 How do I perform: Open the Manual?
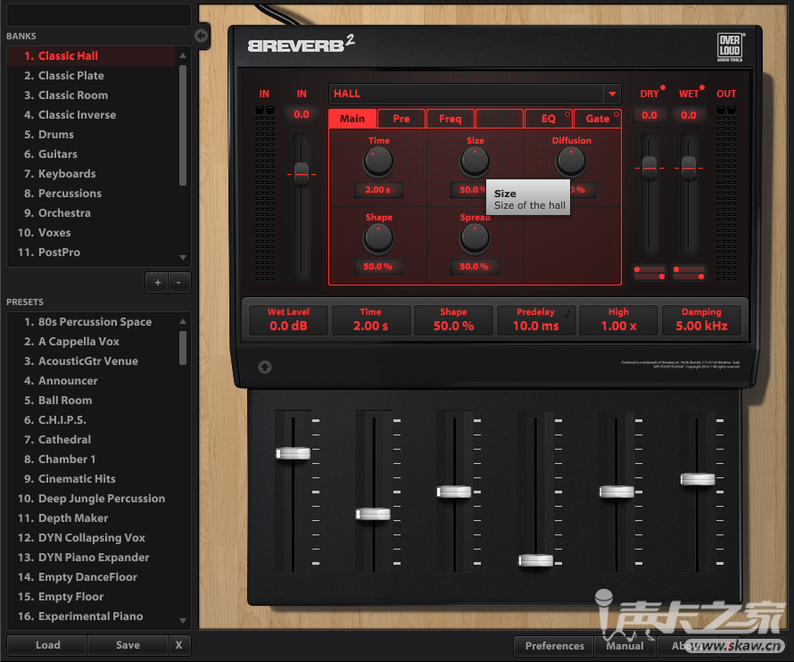(624, 646)
